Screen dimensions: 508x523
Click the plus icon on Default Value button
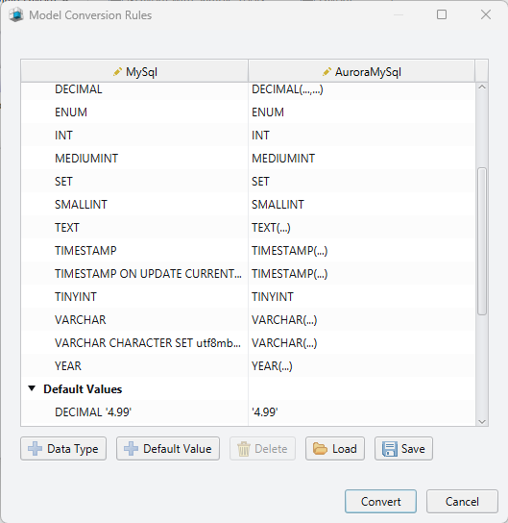(x=131, y=449)
